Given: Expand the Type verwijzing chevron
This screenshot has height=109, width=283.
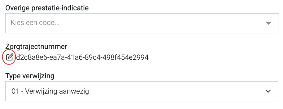Looking at the screenshot, I should pyautogui.click(x=268, y=91).
